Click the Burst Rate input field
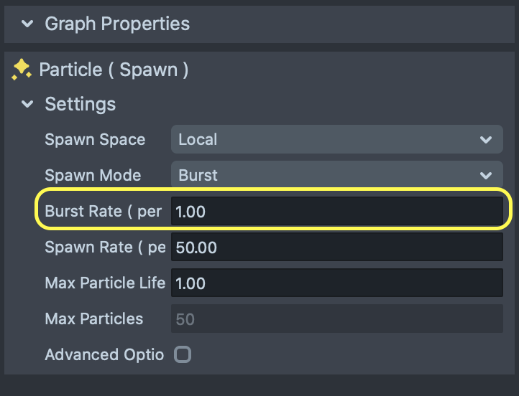The height and width of the screenshot is (396, 519). (336, 212)
